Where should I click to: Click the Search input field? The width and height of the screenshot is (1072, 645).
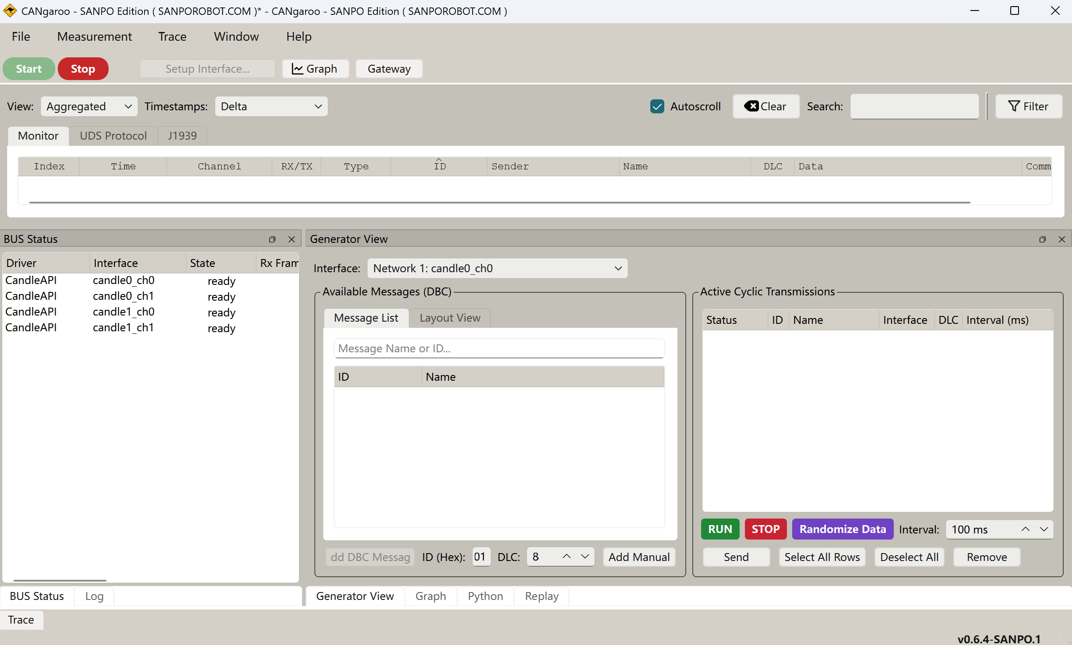914,106
